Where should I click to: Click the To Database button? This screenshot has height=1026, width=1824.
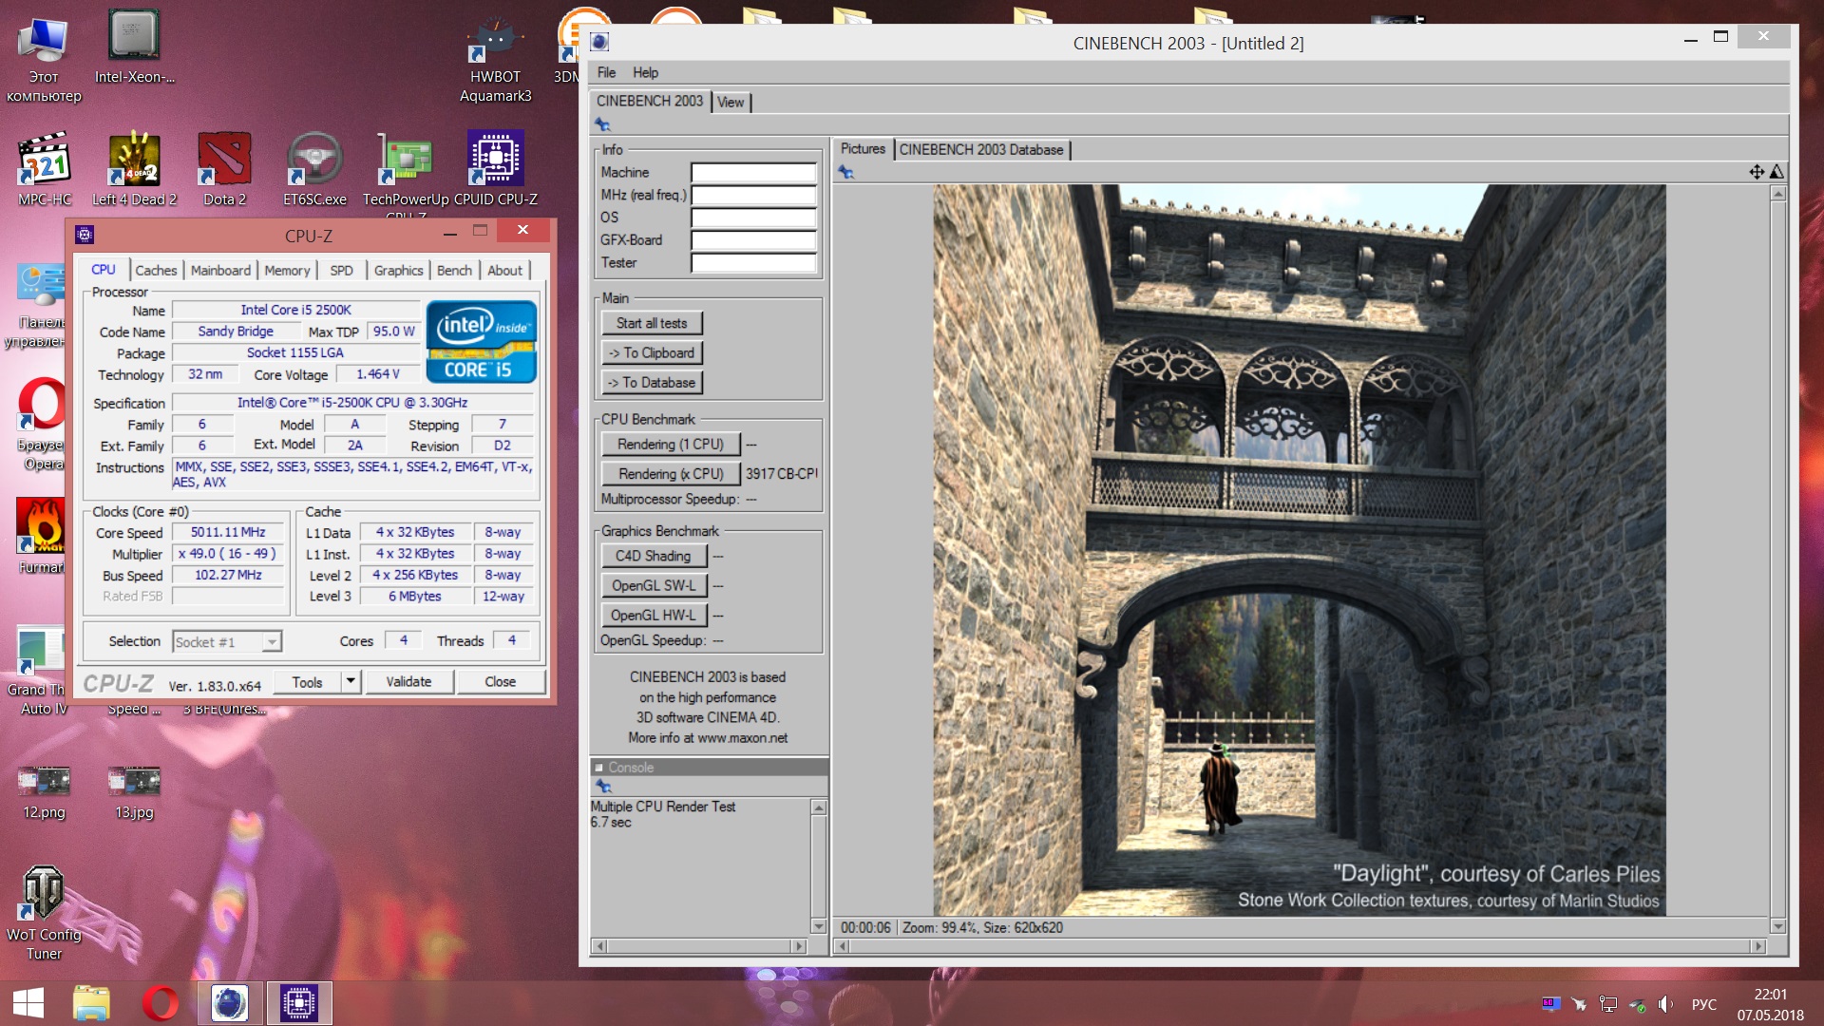pyautogui.click(x=652, y=382)
